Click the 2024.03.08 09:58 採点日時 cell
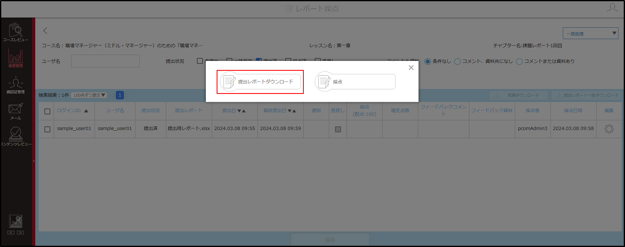The image size is (625, 247). (x=573, y=129)
